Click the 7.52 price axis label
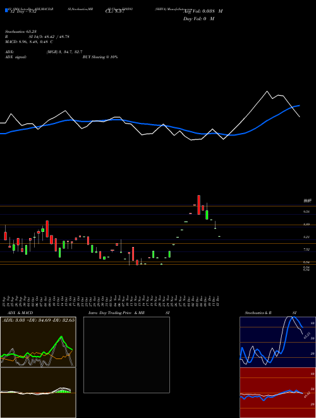316x418 pixels. tap(307, 250)
